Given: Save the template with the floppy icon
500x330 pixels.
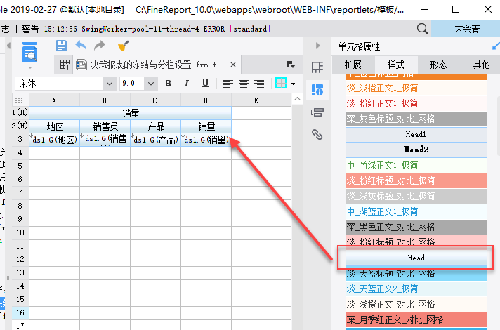Looking at the screenshot, I should point(62,46).
